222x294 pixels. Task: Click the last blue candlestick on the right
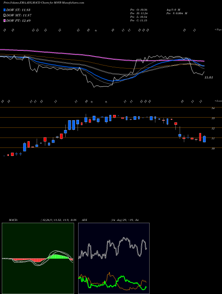204,139
